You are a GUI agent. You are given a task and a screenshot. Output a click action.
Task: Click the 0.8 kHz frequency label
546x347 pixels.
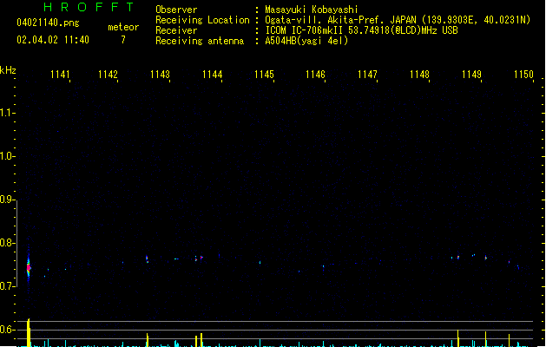6,243
